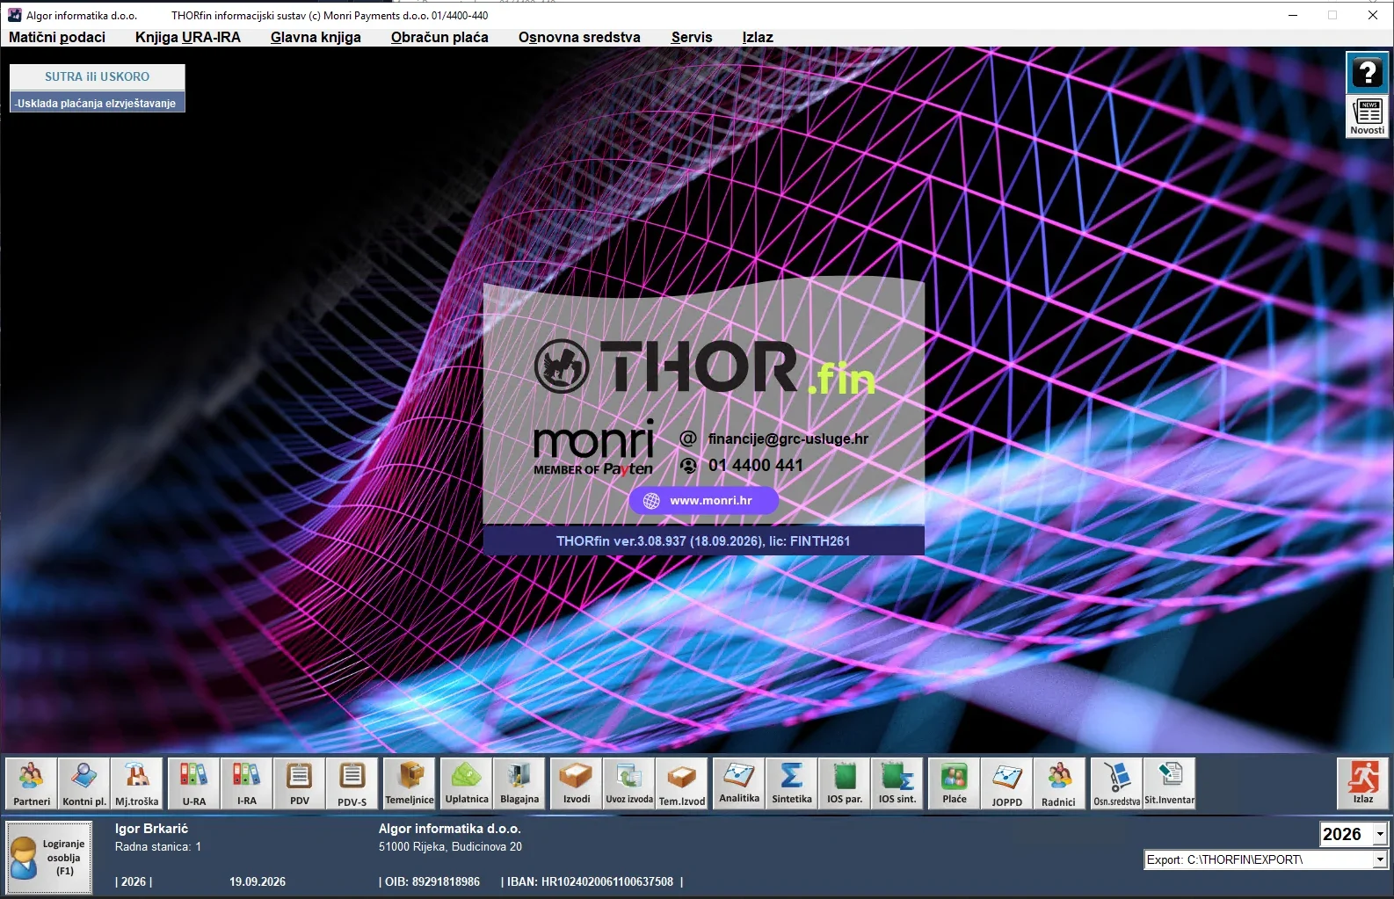Expand the Export path dropdown arrow

[1380, 859]
